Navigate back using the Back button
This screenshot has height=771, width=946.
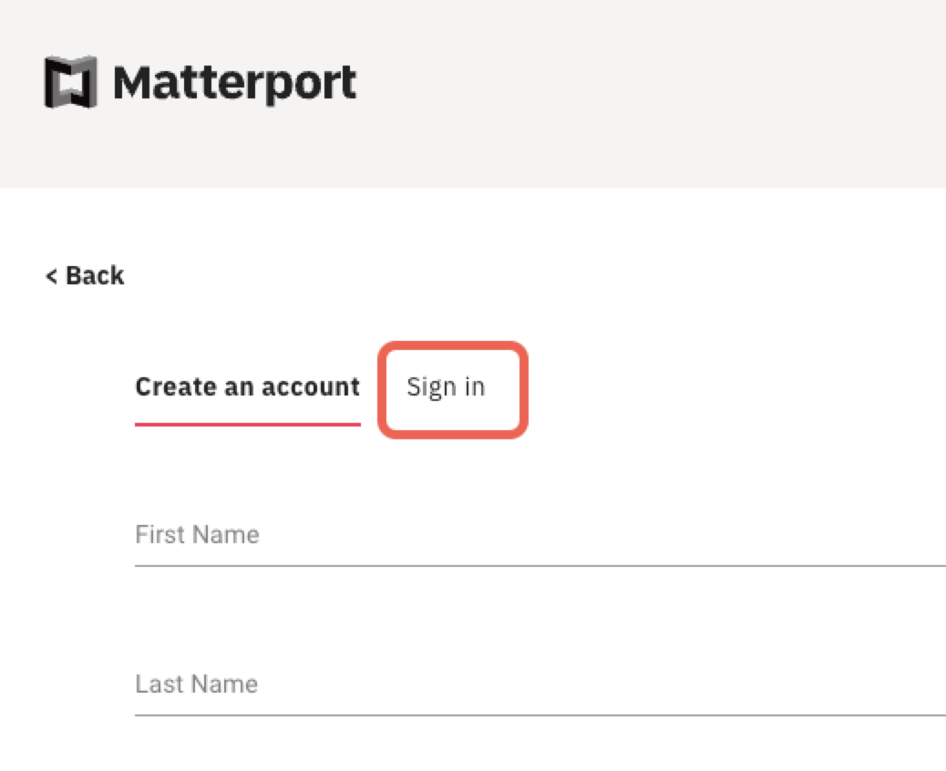tap(84, 275)
